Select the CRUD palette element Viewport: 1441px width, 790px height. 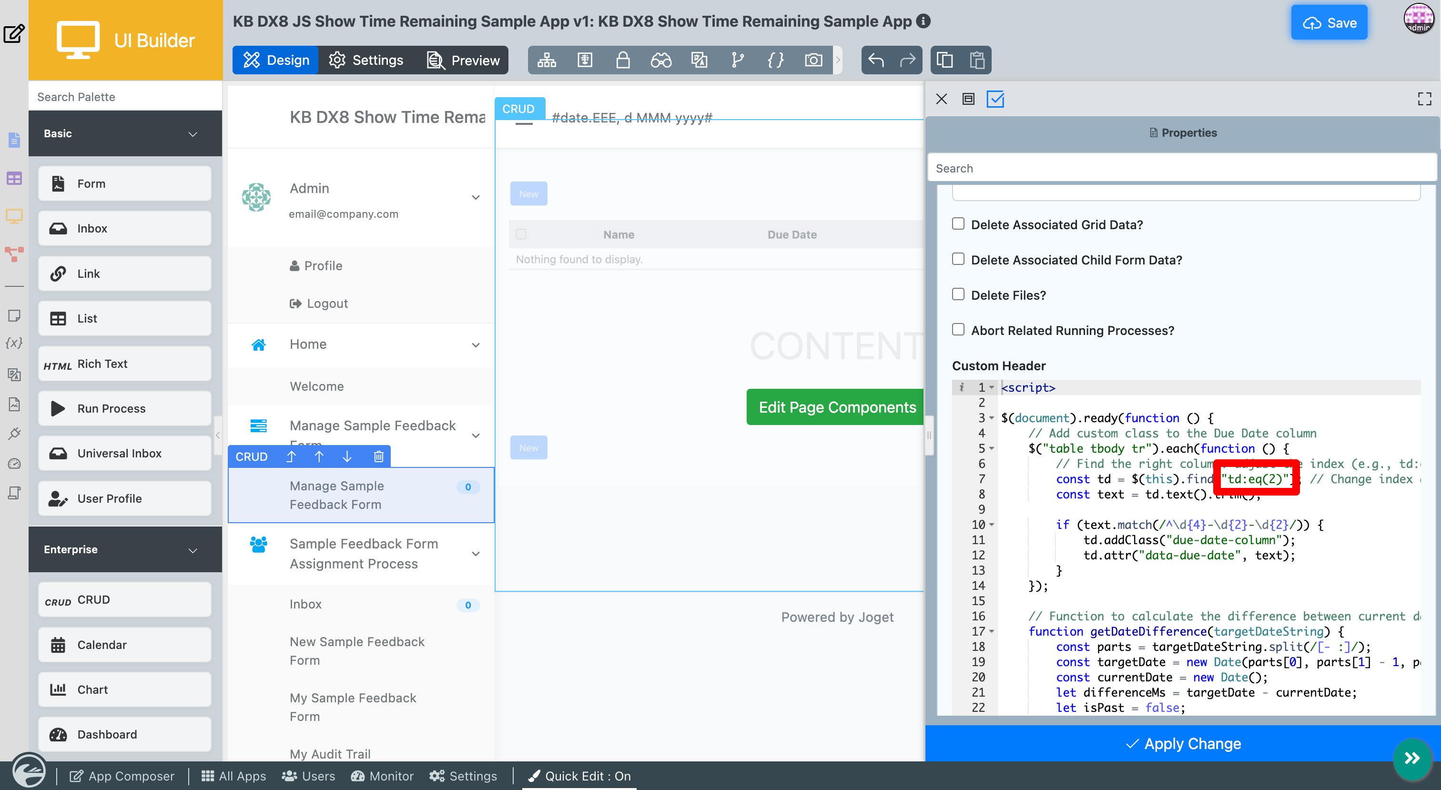(125, 599)
